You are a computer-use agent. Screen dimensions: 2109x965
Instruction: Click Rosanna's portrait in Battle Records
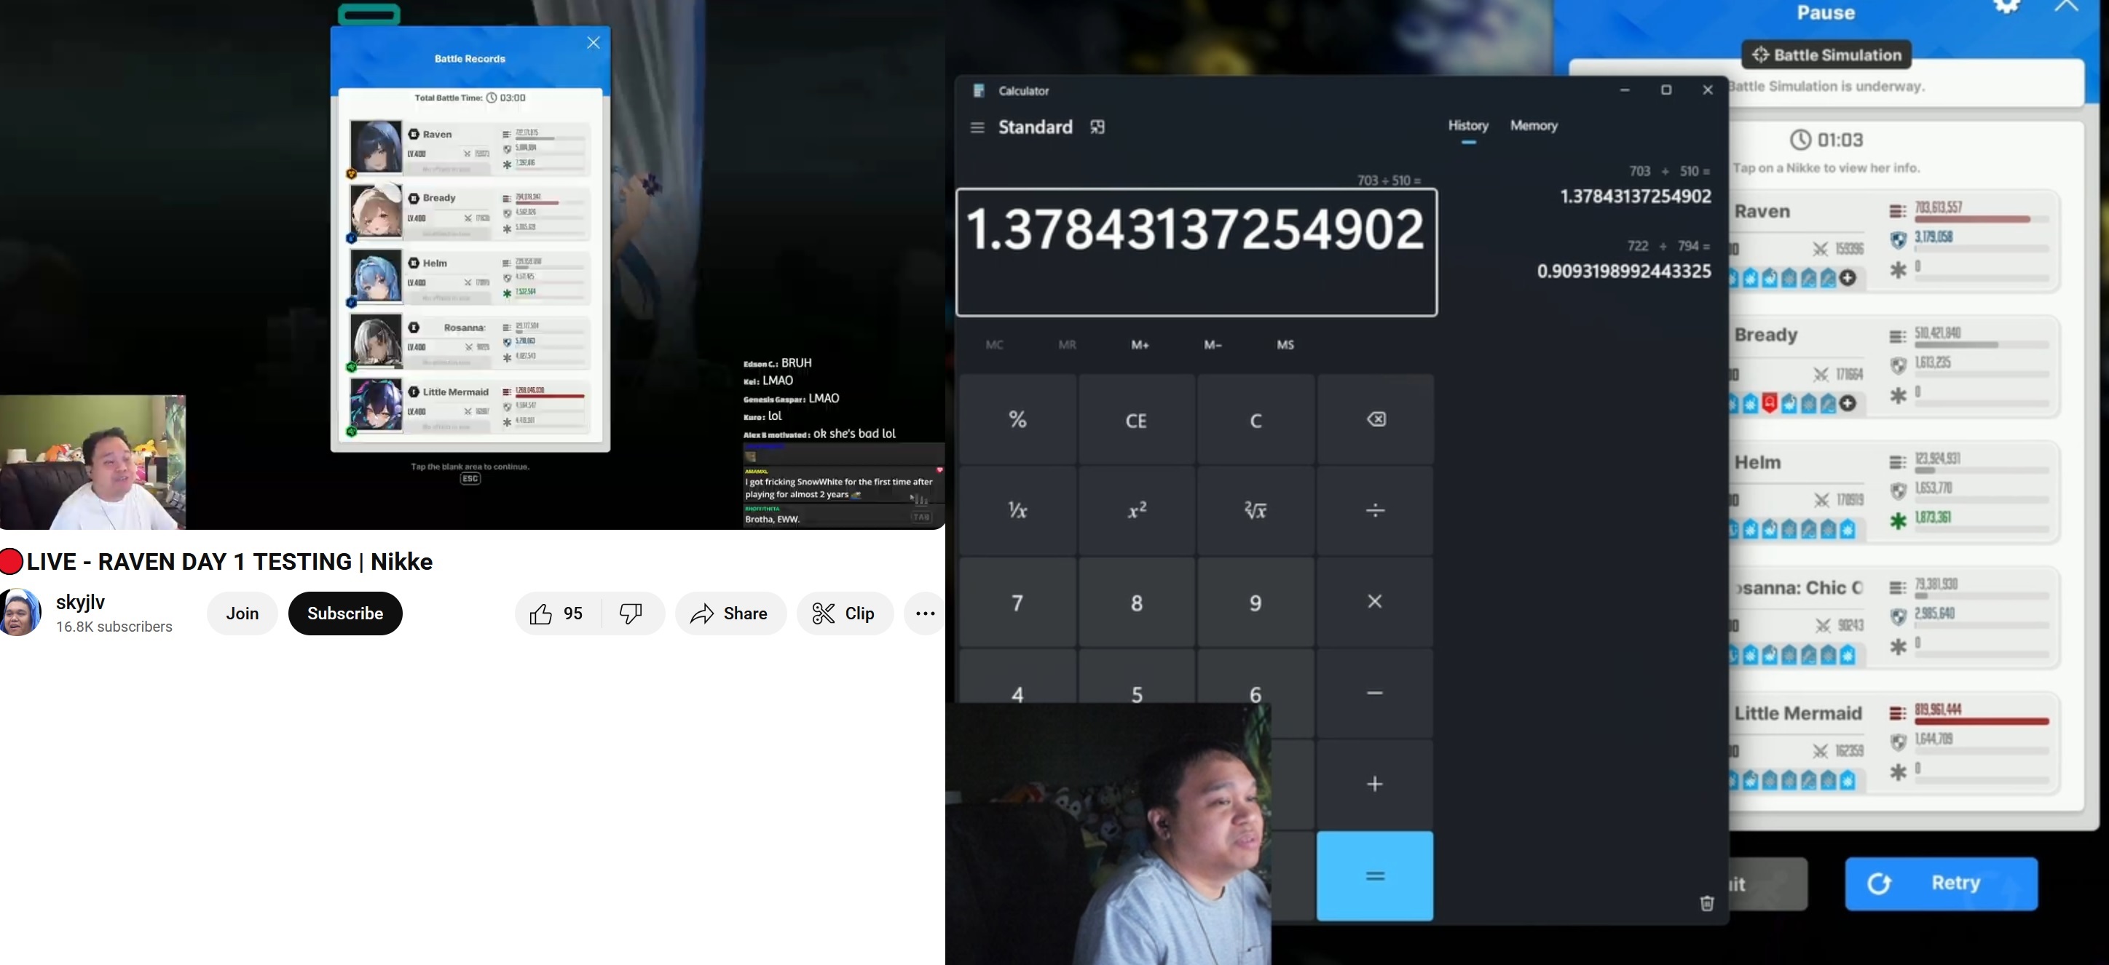click(376, 341)
